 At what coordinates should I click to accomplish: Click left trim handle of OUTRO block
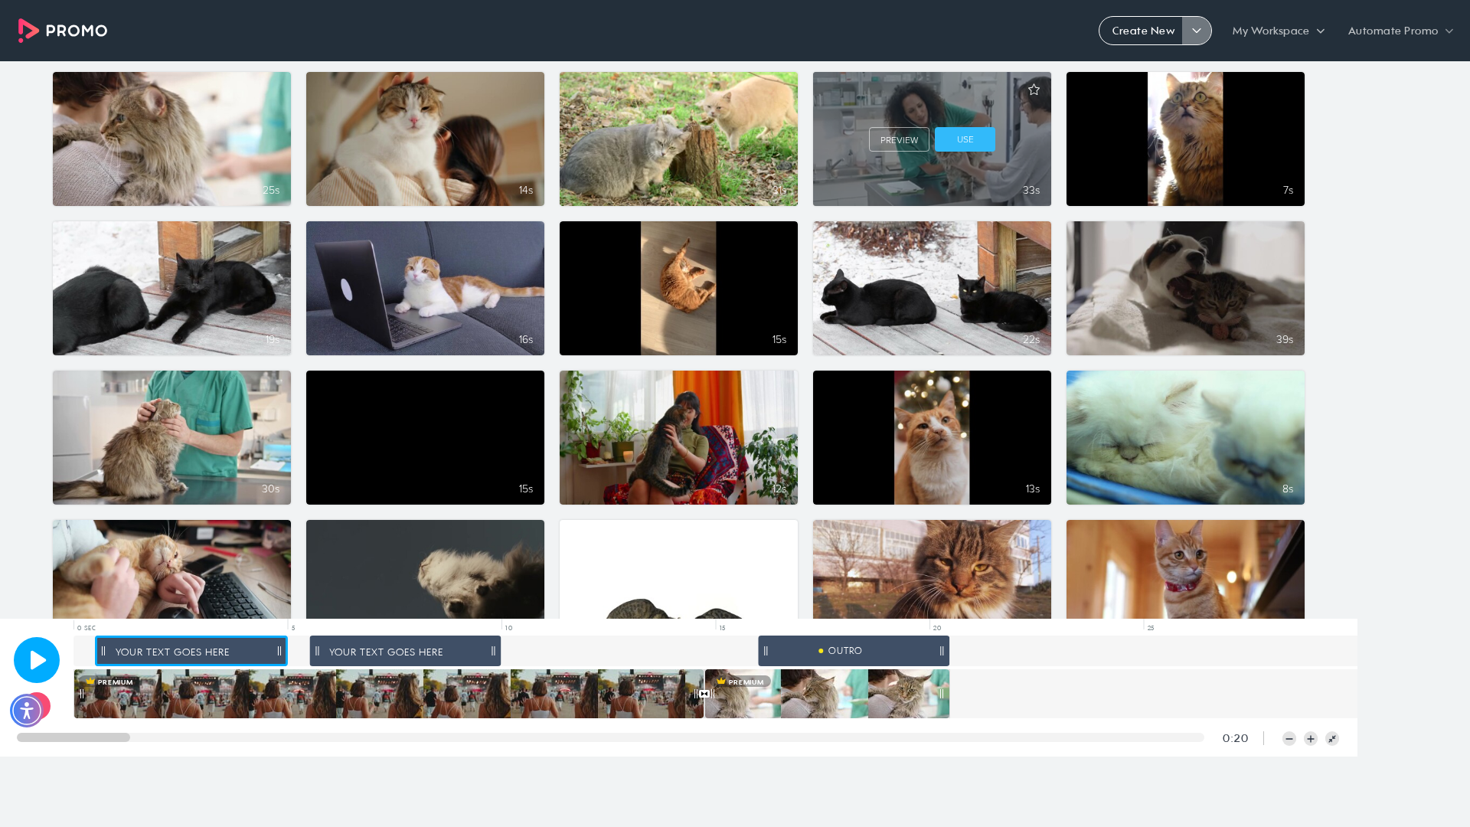[766, 651]
